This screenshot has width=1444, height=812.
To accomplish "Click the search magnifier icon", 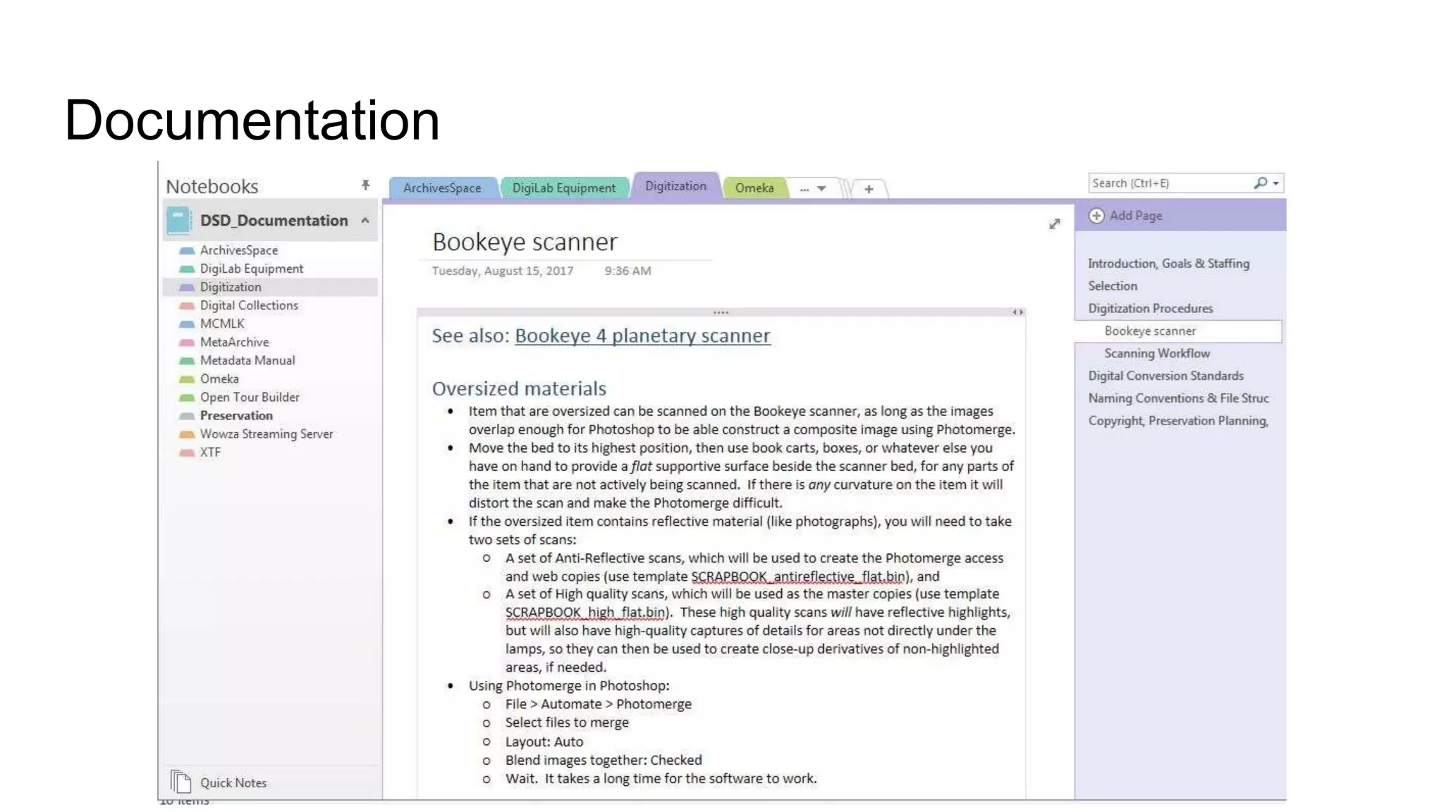I will tap(1260, 183).
